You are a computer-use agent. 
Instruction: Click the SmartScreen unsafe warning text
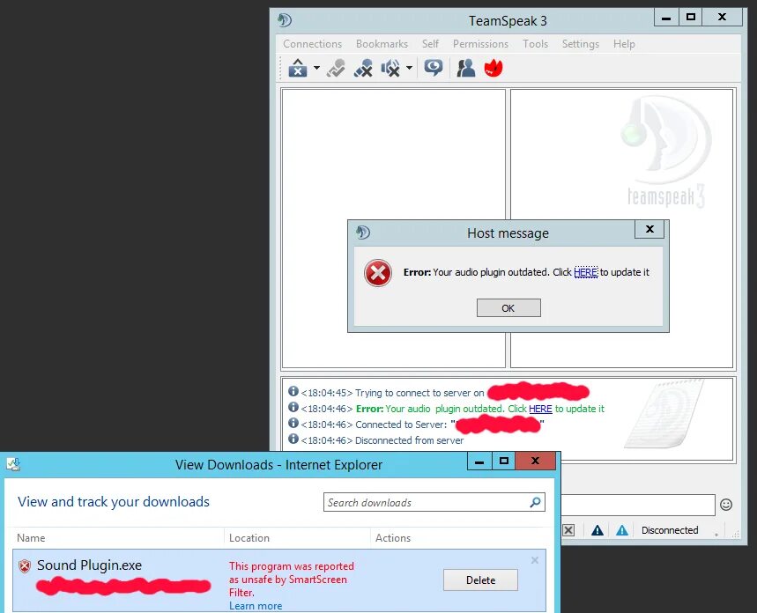click(x=291, y=580)
